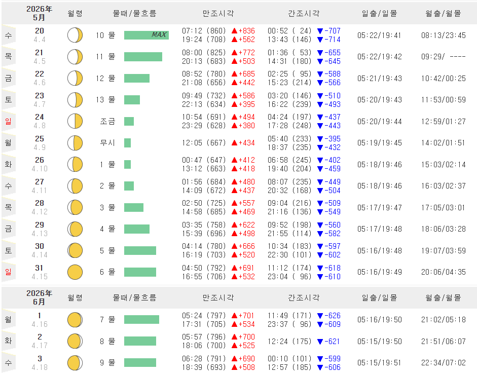This screenshot has height=376, width=477.
Task: Click the red up arrow beside +691
Action: (234, 268)
